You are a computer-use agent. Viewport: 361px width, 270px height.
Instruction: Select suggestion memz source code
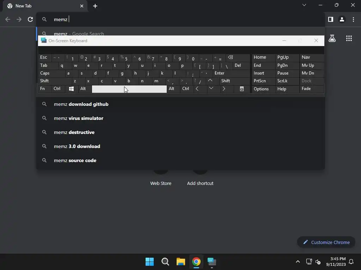point(180,160)
